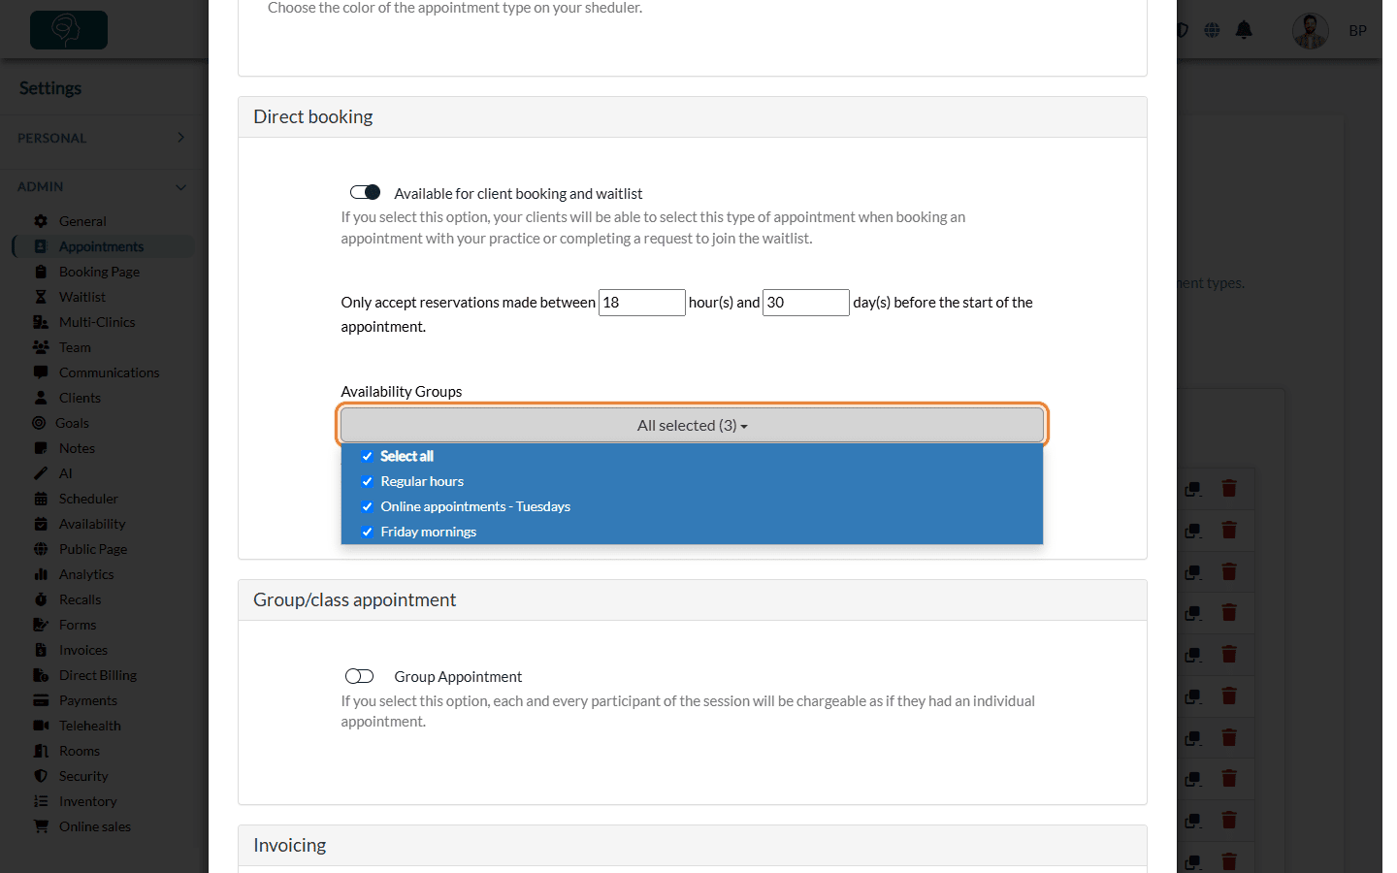Click the Telehealth video camera icon
The height and width of the screenshot is (873, 1397).
(41, 726)
